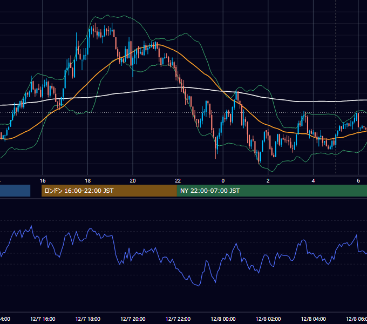The width and height of the screenshot is (367, 324).
Task: Click the blue session bar before London
Action: click(15, 191)
